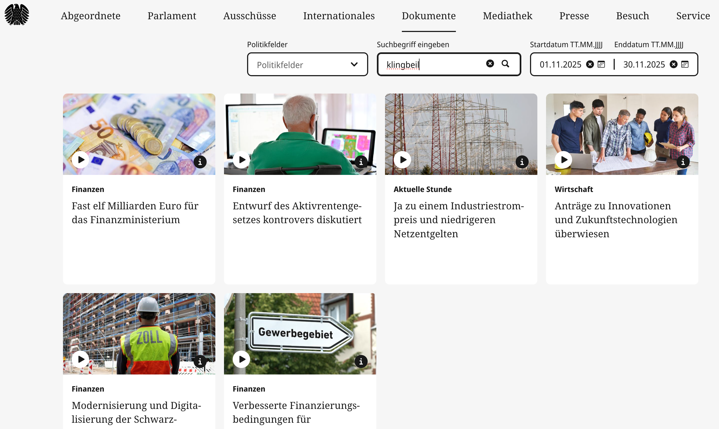Show image info for Zoll officer photo
This screenshot has height=429, width=719.
pyautogui.click(x=200, y=362)
